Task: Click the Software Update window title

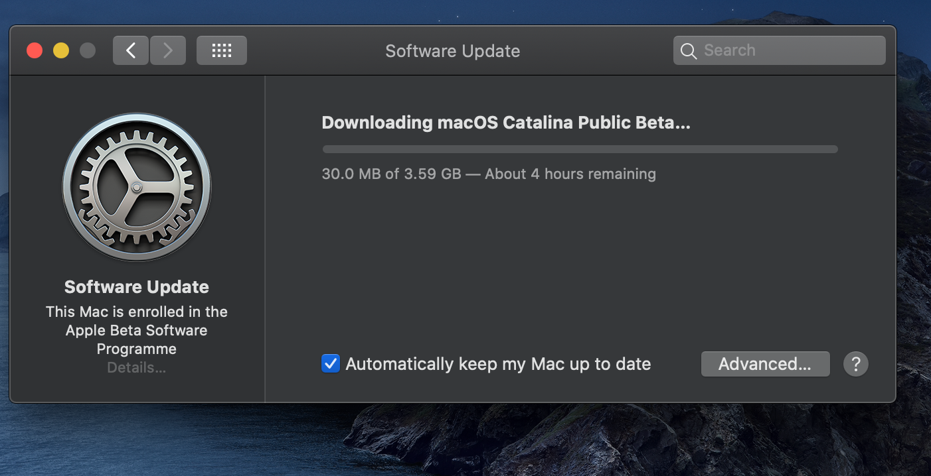Action: tap(452, 51)
